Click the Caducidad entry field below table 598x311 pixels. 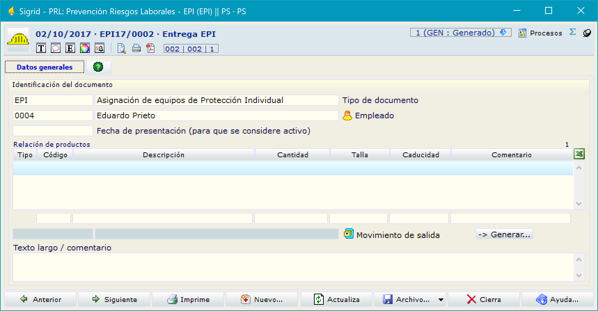419,218
